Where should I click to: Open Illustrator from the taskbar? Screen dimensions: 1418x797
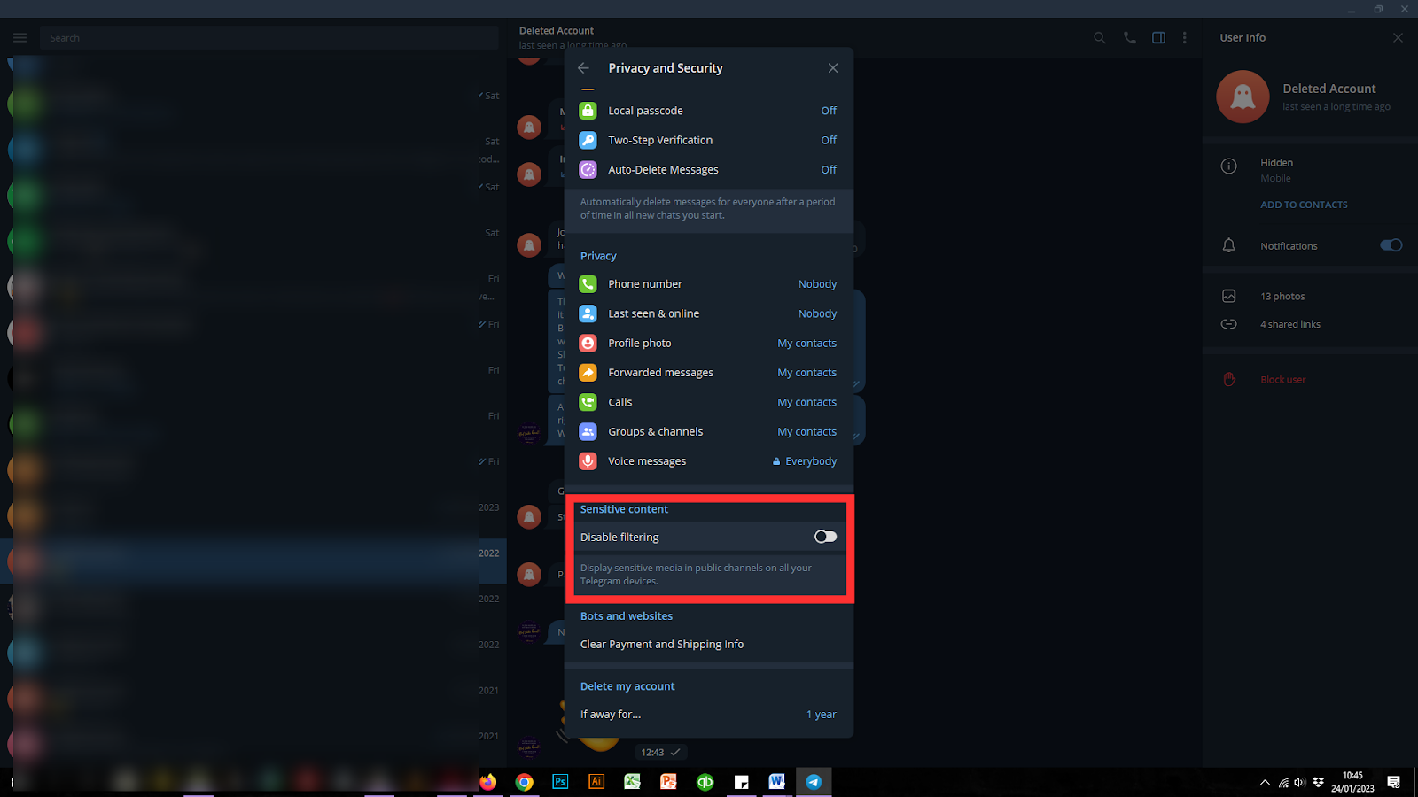point(596,782)
